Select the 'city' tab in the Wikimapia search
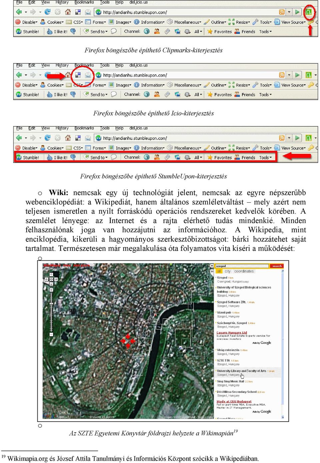 pyautogui.click(x=228, y=271)
